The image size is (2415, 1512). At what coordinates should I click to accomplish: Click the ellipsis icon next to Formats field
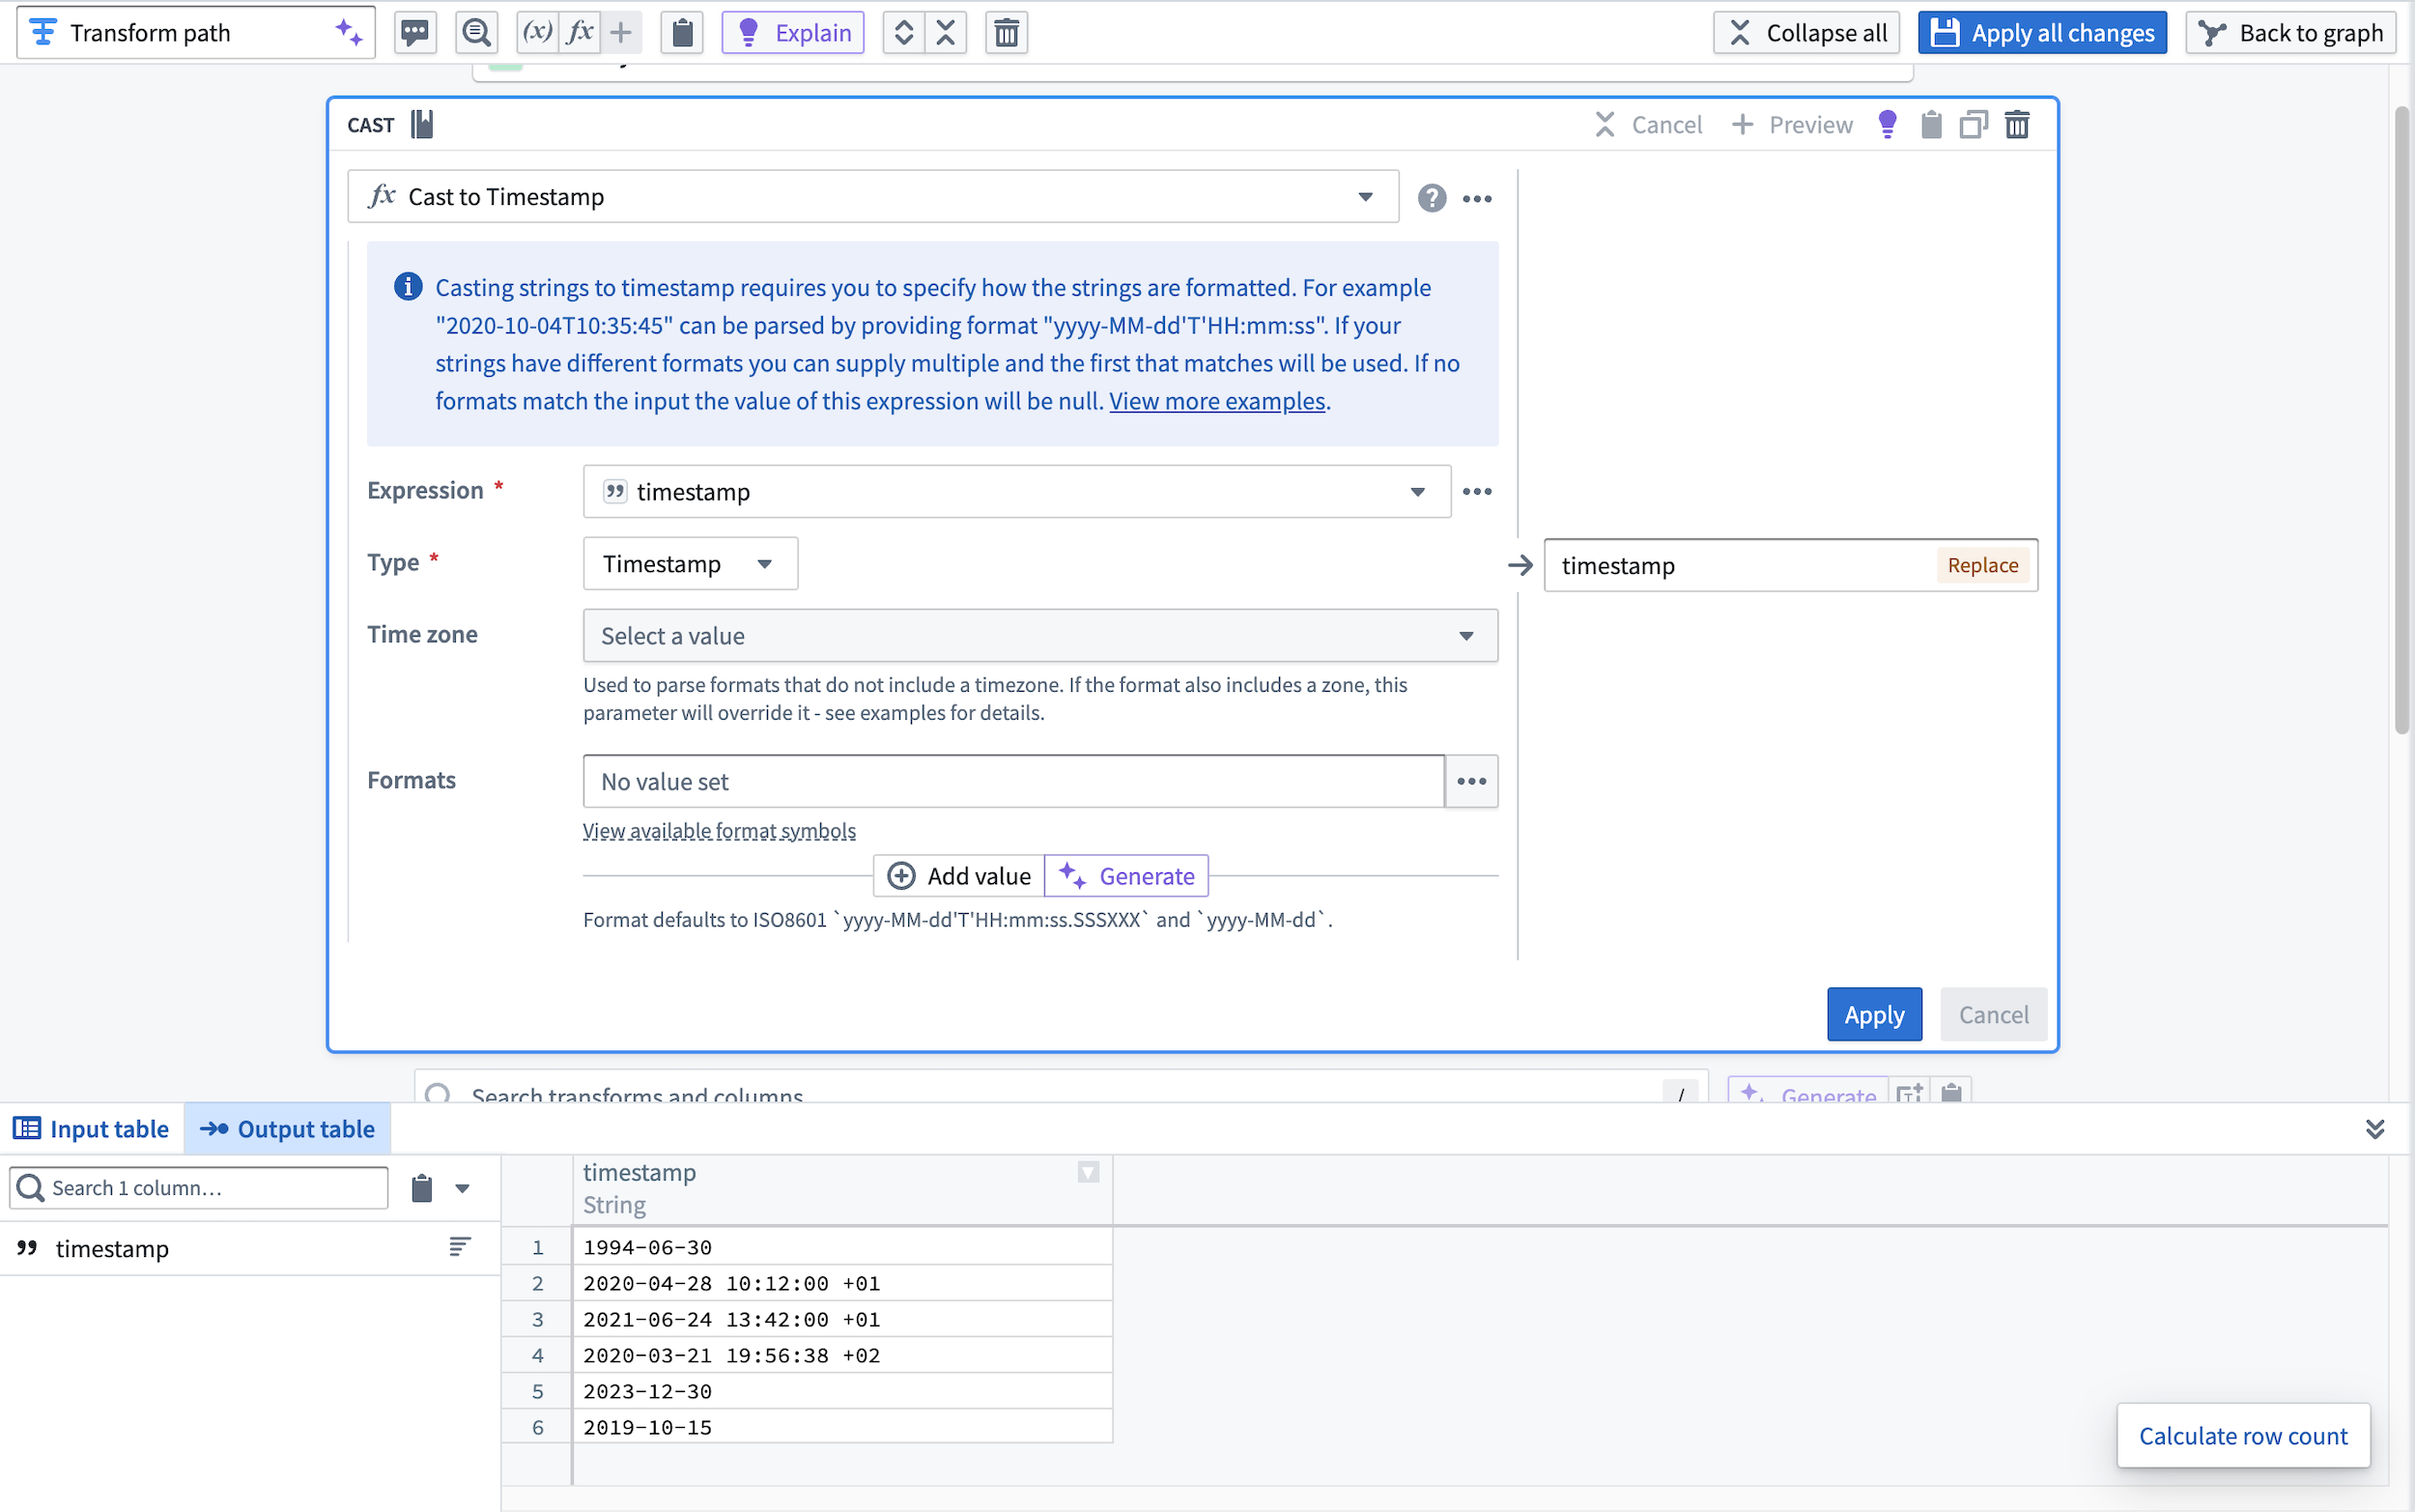coord(1471,779)
